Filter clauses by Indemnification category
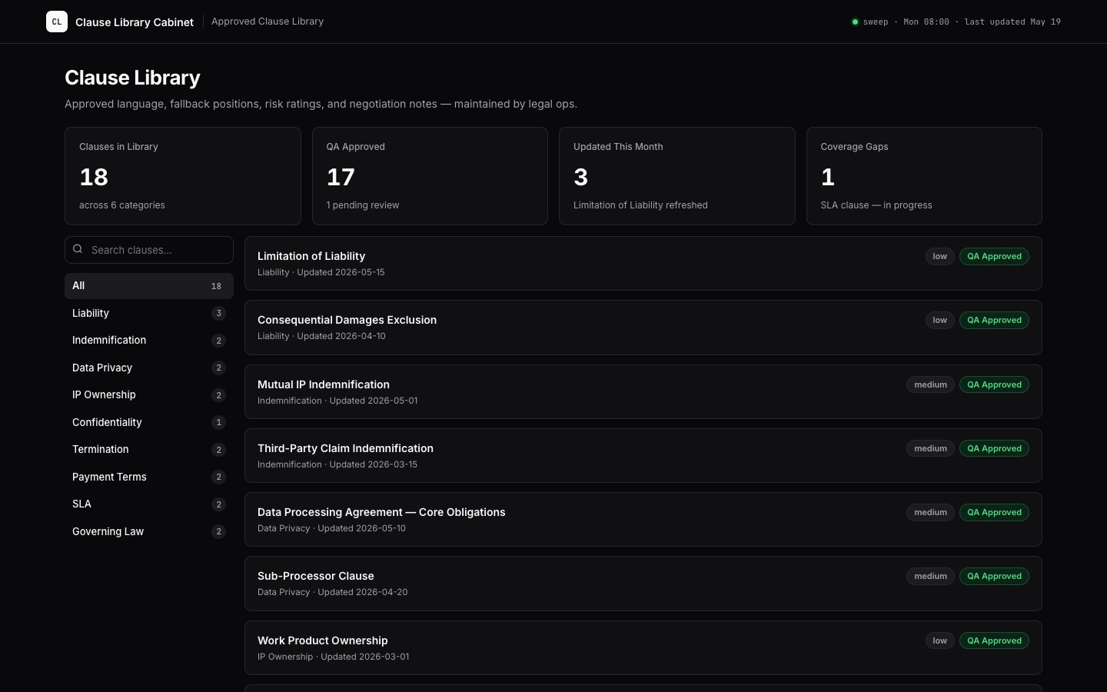Viewport: 1107px width, 692px height. point(149,340)
